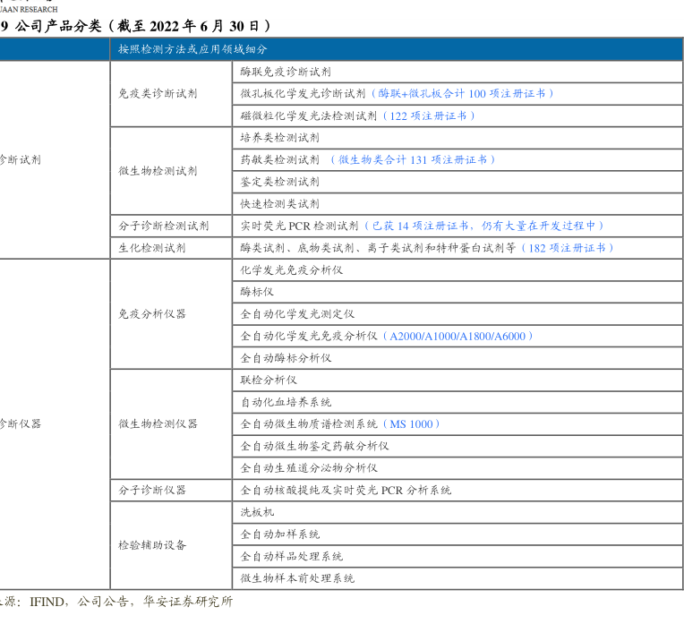Click the RESEARCH header text
The height and width of the screenshot is (624, 684).
click(38, 9)
